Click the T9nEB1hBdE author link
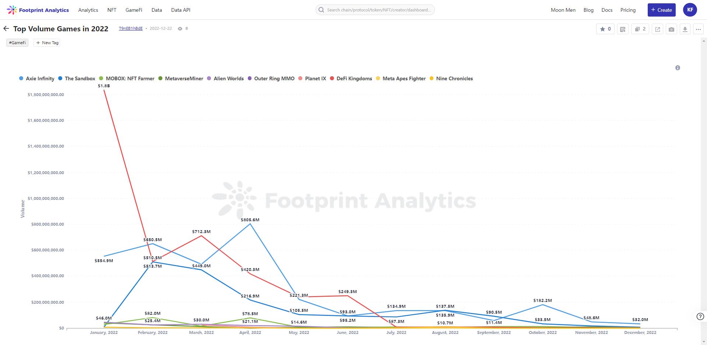The image size is (707, 345). (x=130, y=28)
